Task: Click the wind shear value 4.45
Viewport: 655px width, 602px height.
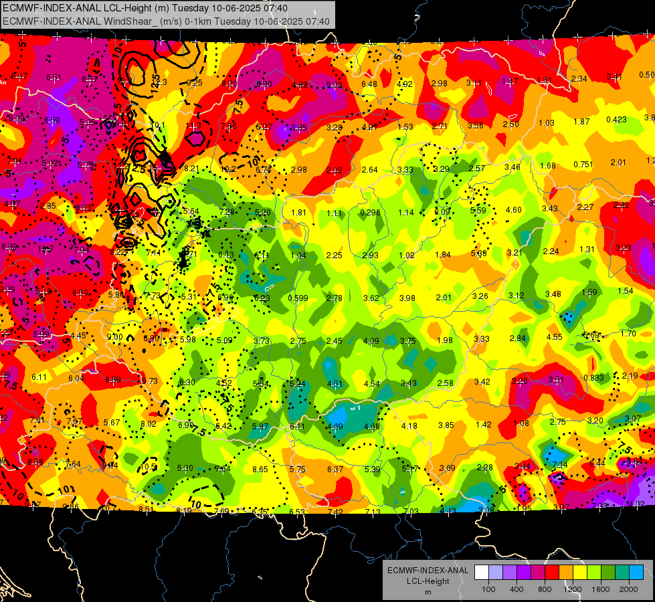Action: click(x=78, y=336)
